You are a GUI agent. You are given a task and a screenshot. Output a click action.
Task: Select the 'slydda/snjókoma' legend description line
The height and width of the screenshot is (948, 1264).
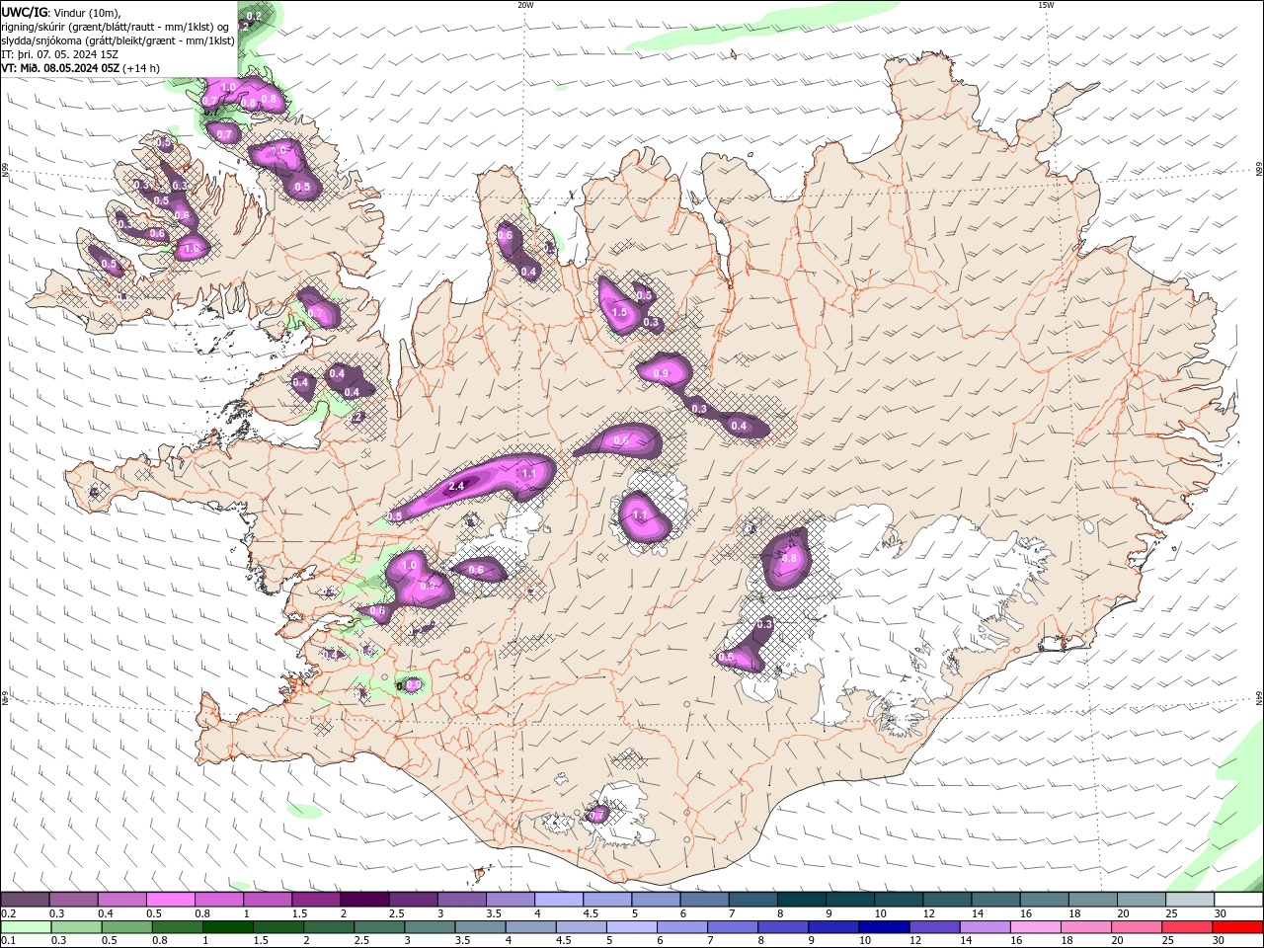[x=118, y=40]
